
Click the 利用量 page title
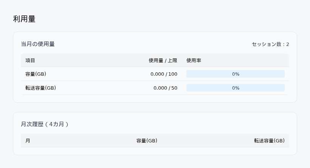pyautogui.click(x=24, y=19)
